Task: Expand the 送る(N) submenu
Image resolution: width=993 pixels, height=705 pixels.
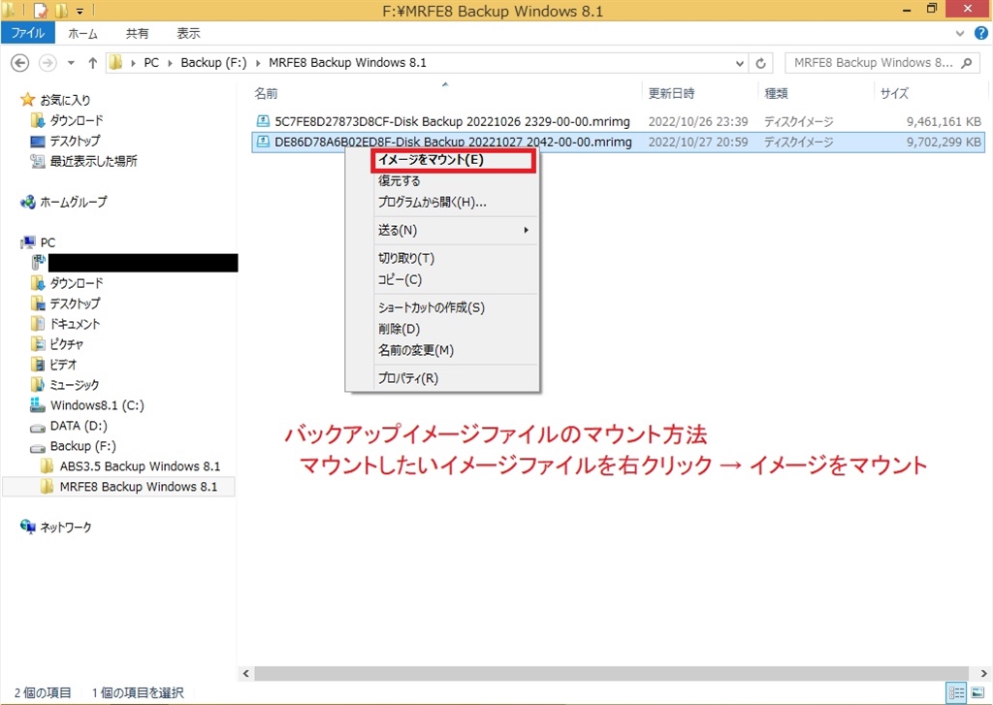Action: point(453,231)
